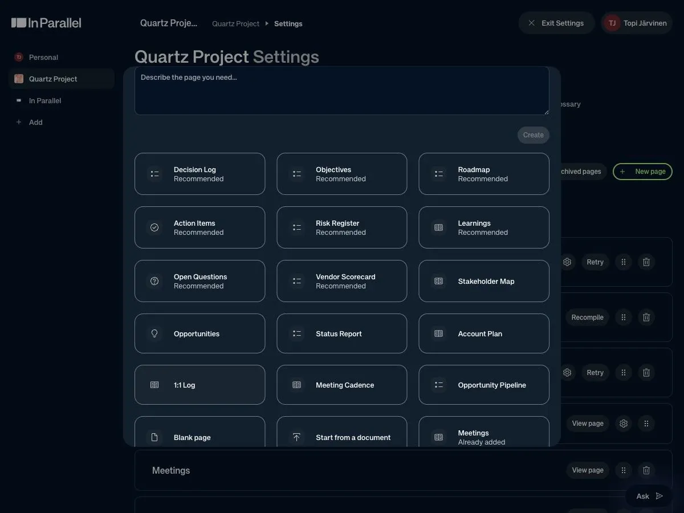Click the Recompile button
684x513 pixels.
(x=587, y=317)
